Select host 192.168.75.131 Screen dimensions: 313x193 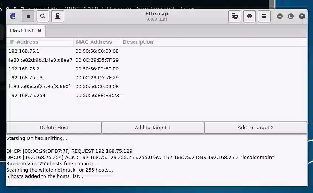click(157, 78)
